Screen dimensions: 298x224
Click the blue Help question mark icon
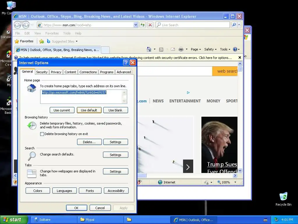[x=235, y=49]
